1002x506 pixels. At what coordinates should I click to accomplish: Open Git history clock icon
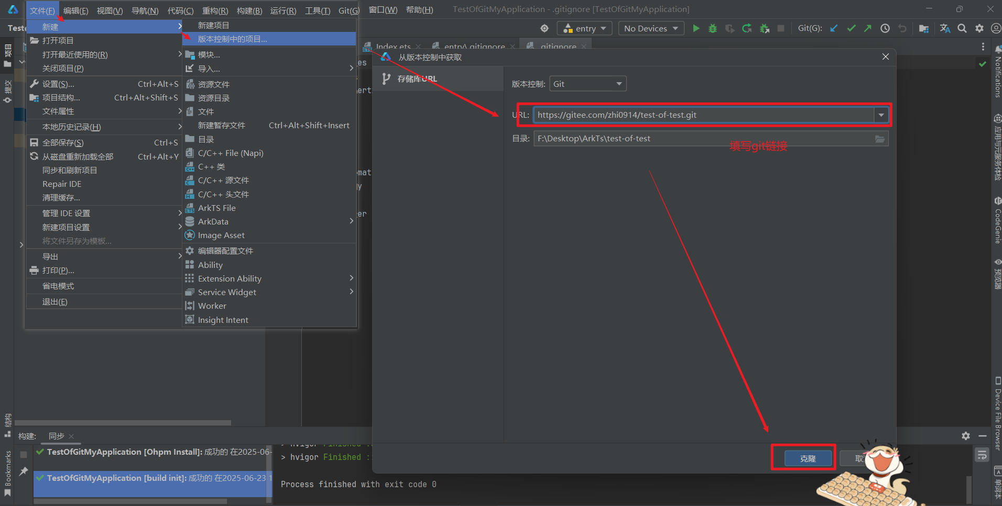click(x=885, y=28)
